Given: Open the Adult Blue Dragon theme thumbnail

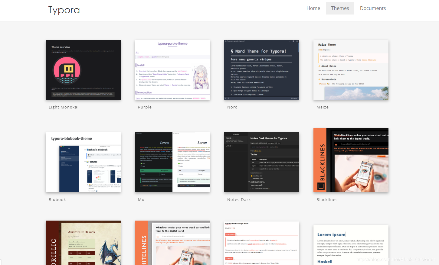Looking at the screenshot, I should click(83, 243).
